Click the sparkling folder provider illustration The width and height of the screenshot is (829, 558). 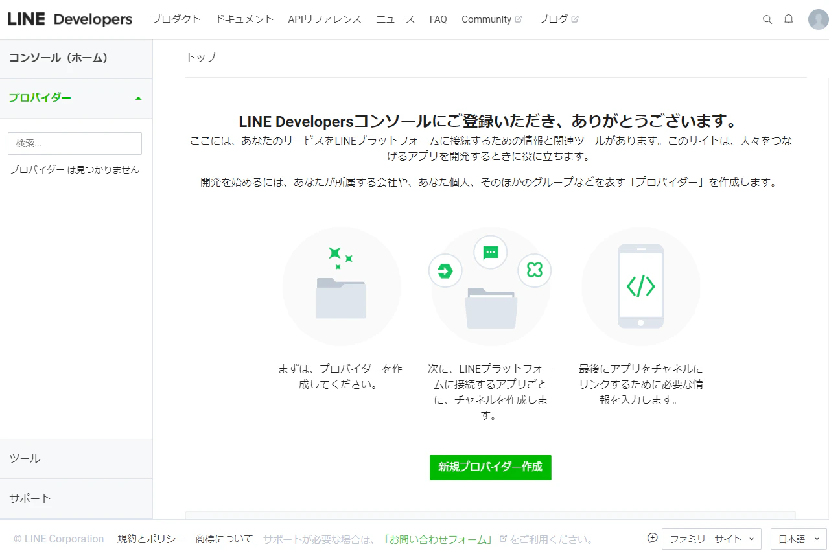[342, 286]
